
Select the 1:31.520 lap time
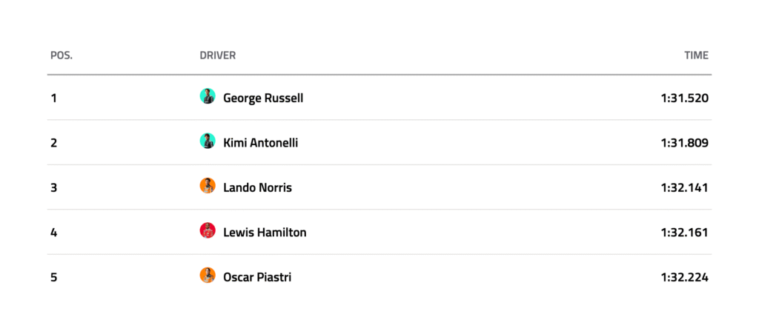(684, 98)
